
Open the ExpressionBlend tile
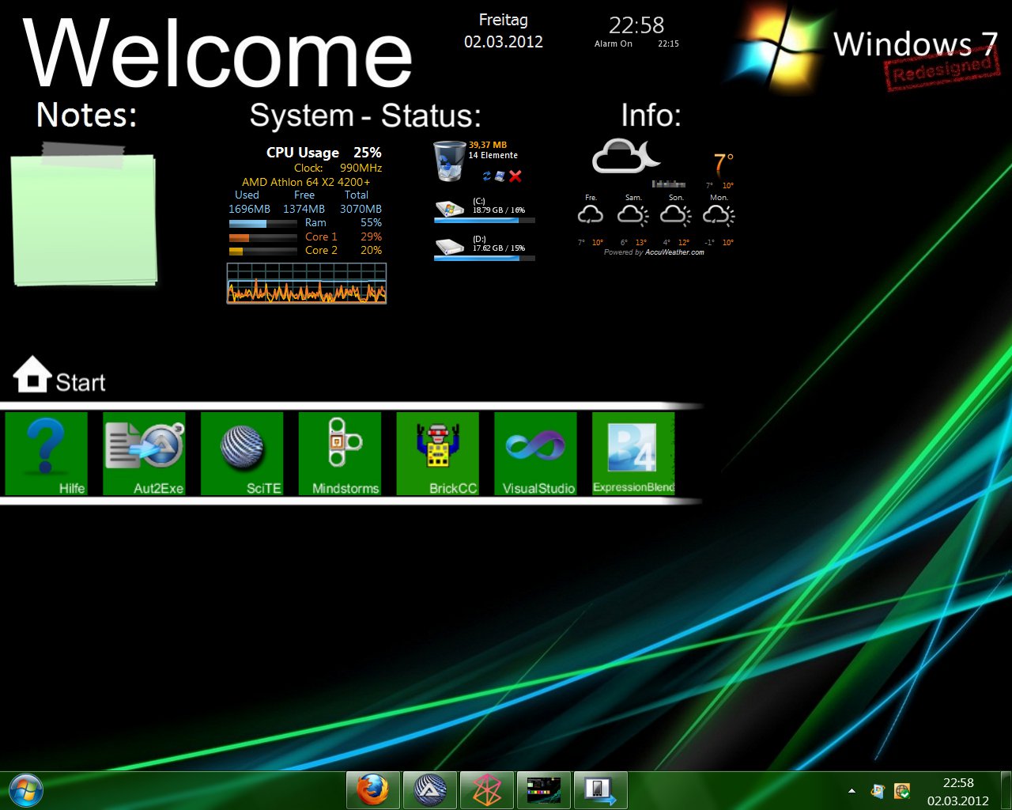[633, 453]
